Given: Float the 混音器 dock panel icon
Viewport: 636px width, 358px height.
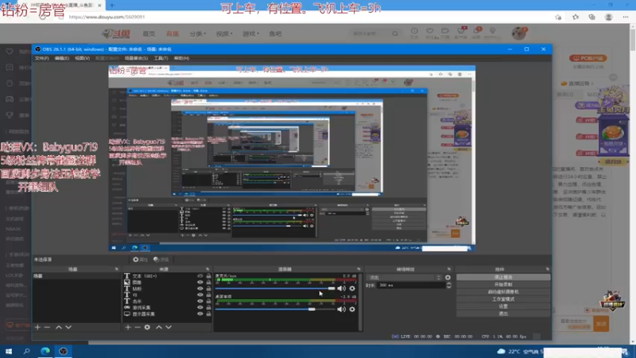Looking at the screenshot, I should [x=359, y=269].
